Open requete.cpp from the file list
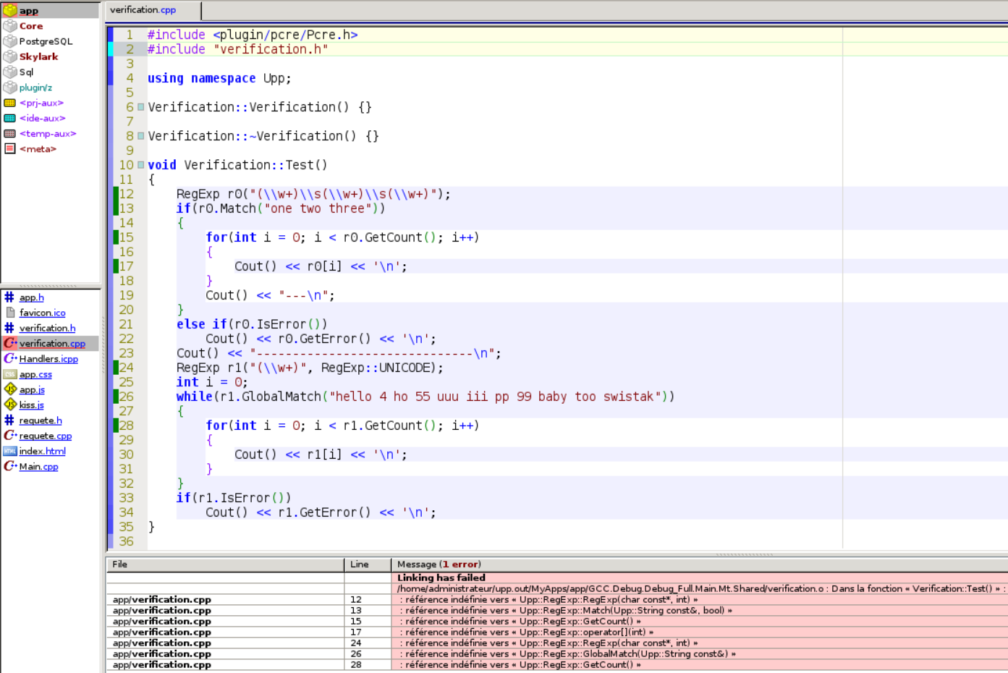The image size is (1008, 673). tap(45, 436)
